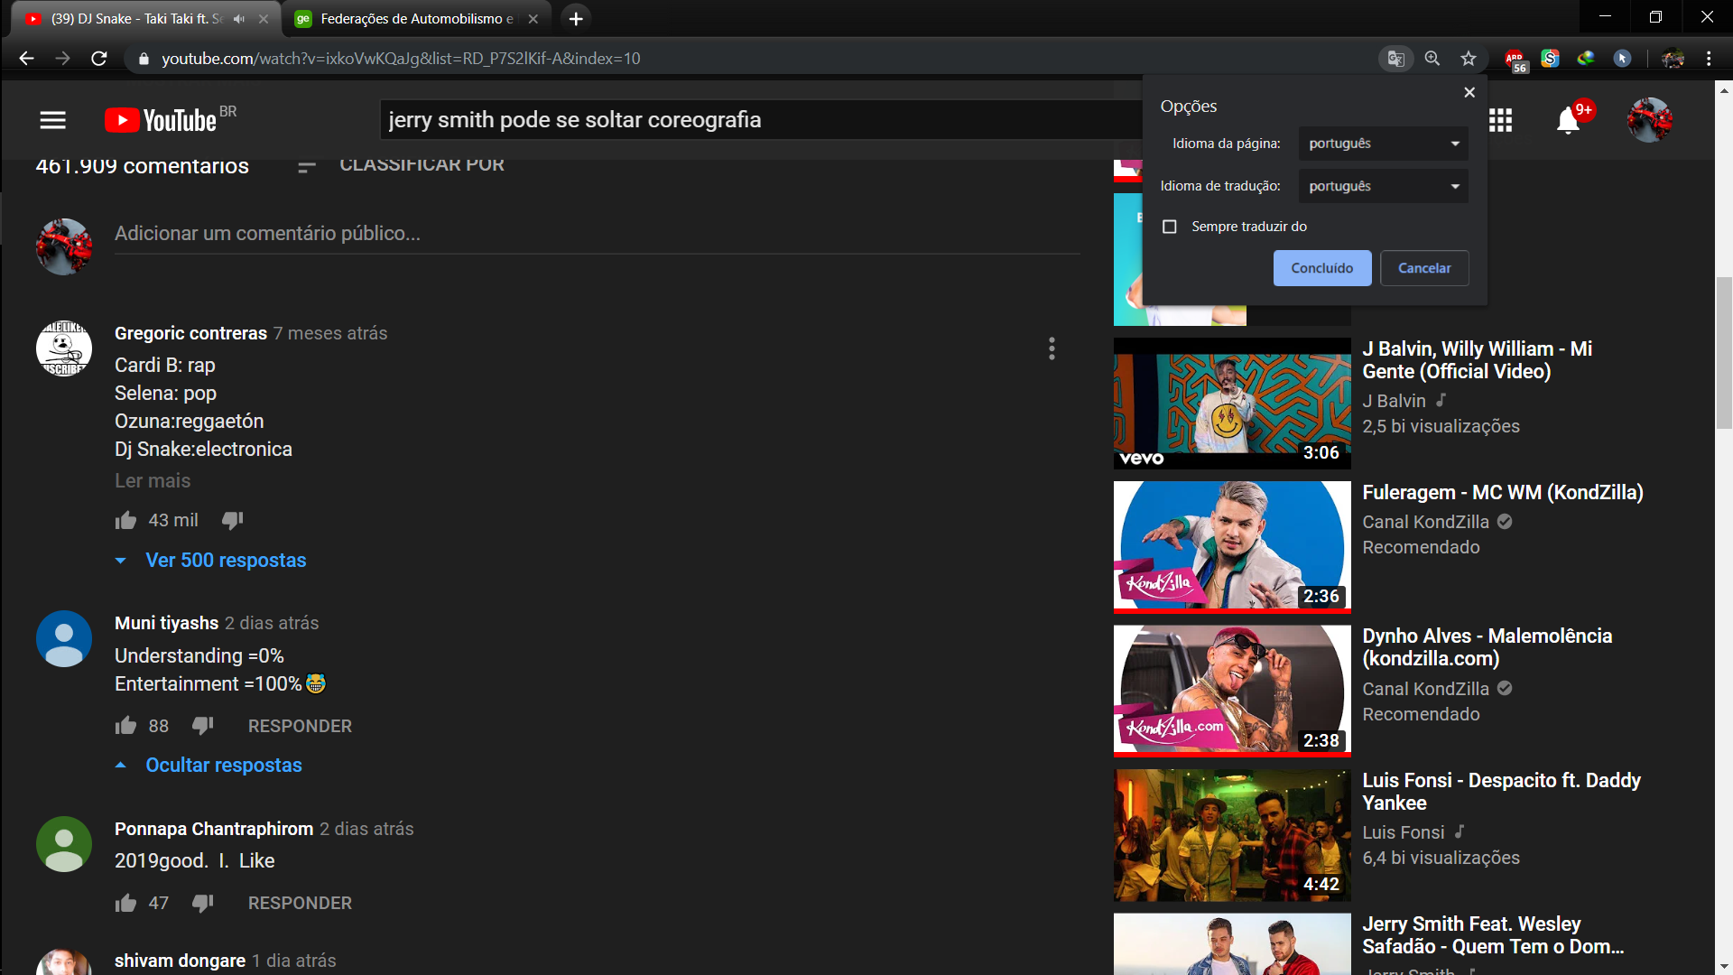Viewport: 1733px width, 975px height.
Task: Close the Federações de Automobilismo tab
Action: click(533, 18)
